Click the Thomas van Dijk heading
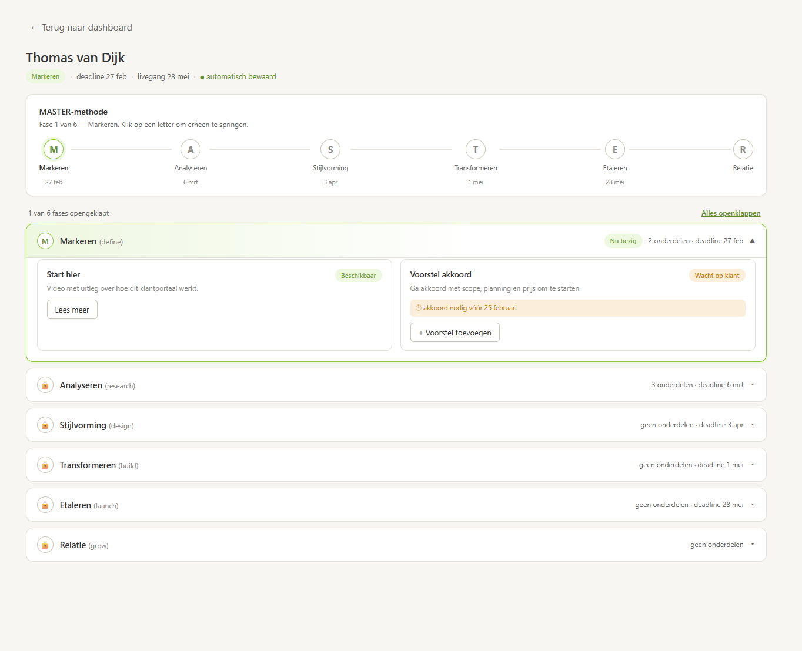This screenshot has width=802, height=651. pos(75,58)
